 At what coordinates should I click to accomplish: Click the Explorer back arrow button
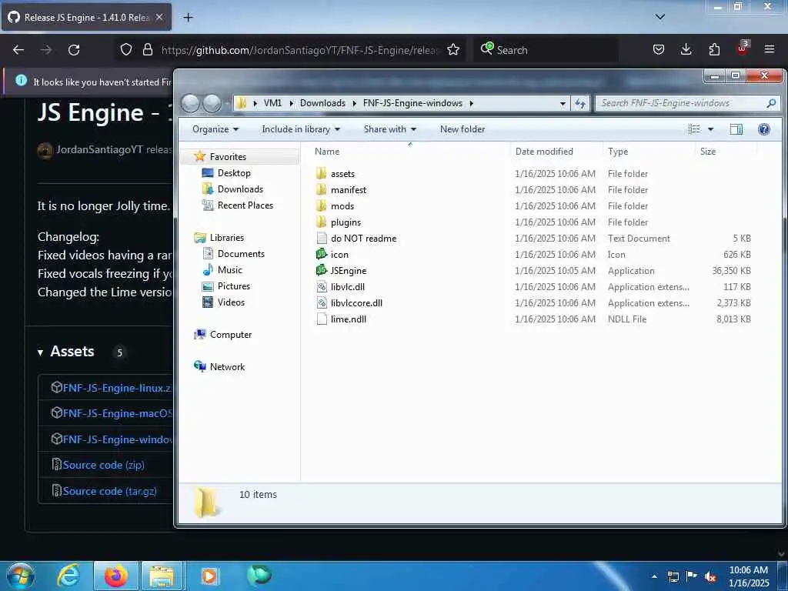click(x=191, y=104)
